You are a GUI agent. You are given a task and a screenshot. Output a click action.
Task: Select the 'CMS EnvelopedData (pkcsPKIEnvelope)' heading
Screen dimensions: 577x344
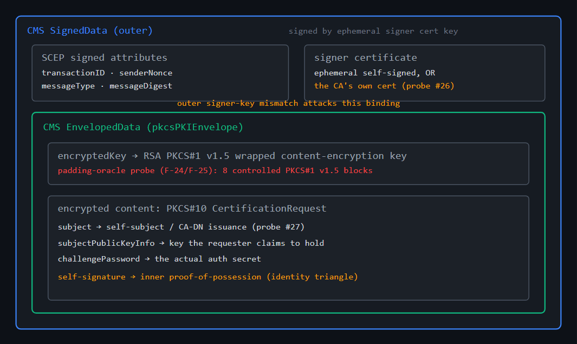coord(143,127)
